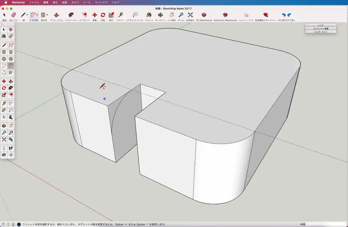Select 消しゴム eraser in top toolbar
Screen dimensions: 348x227
(x=14, y=17)
